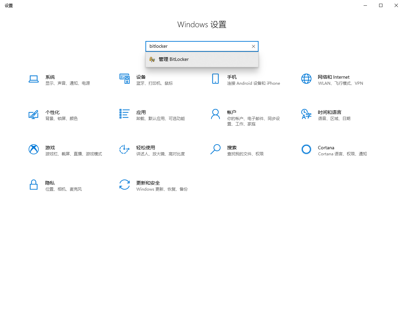Maximize the 设置 window
404x313 pixels.
(x=381, y=5)
